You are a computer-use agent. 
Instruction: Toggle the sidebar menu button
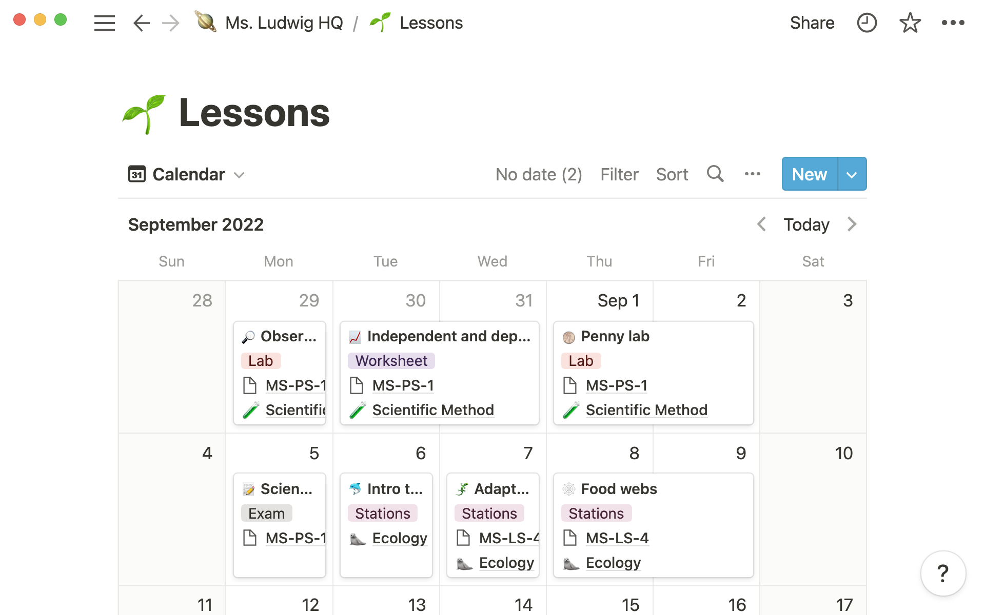point(104,23)
